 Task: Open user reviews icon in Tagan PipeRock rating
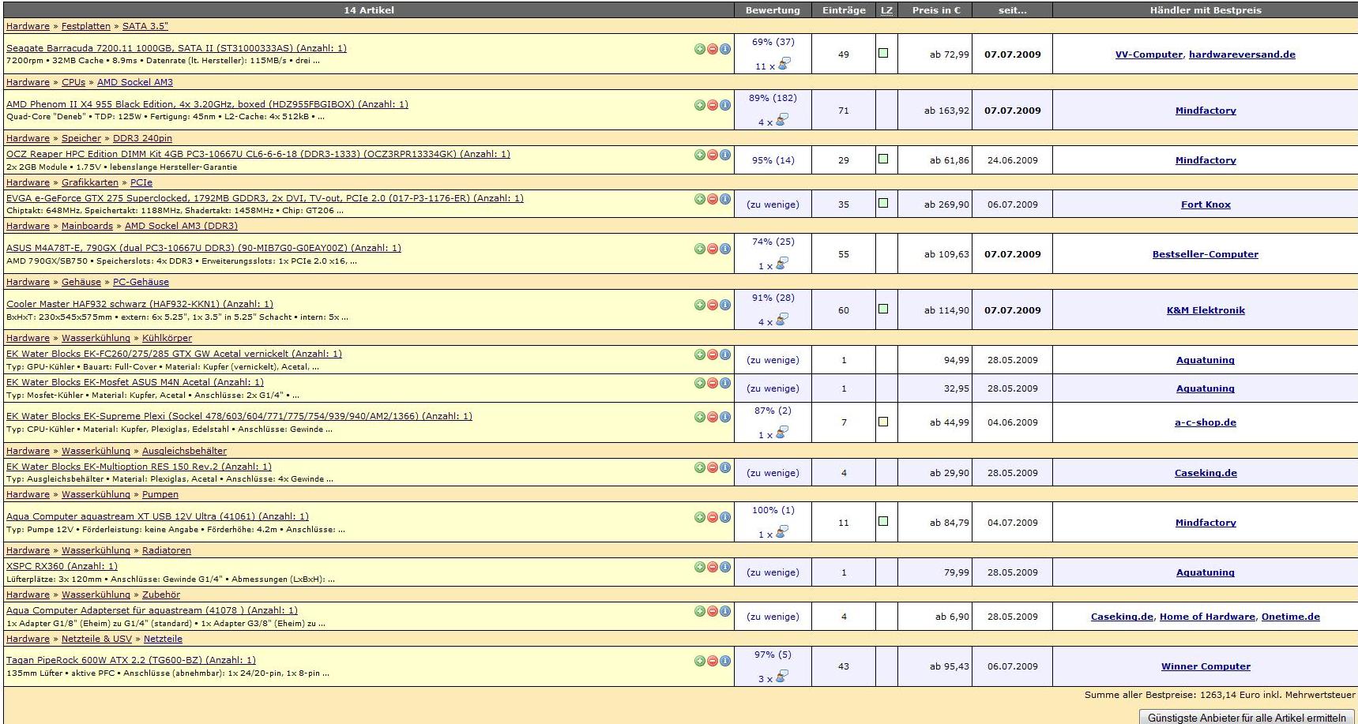click(782, 677)
